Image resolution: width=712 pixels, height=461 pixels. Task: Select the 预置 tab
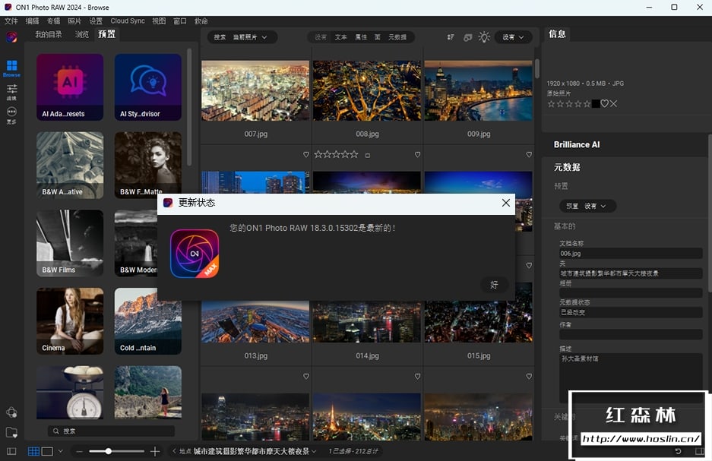106,34
